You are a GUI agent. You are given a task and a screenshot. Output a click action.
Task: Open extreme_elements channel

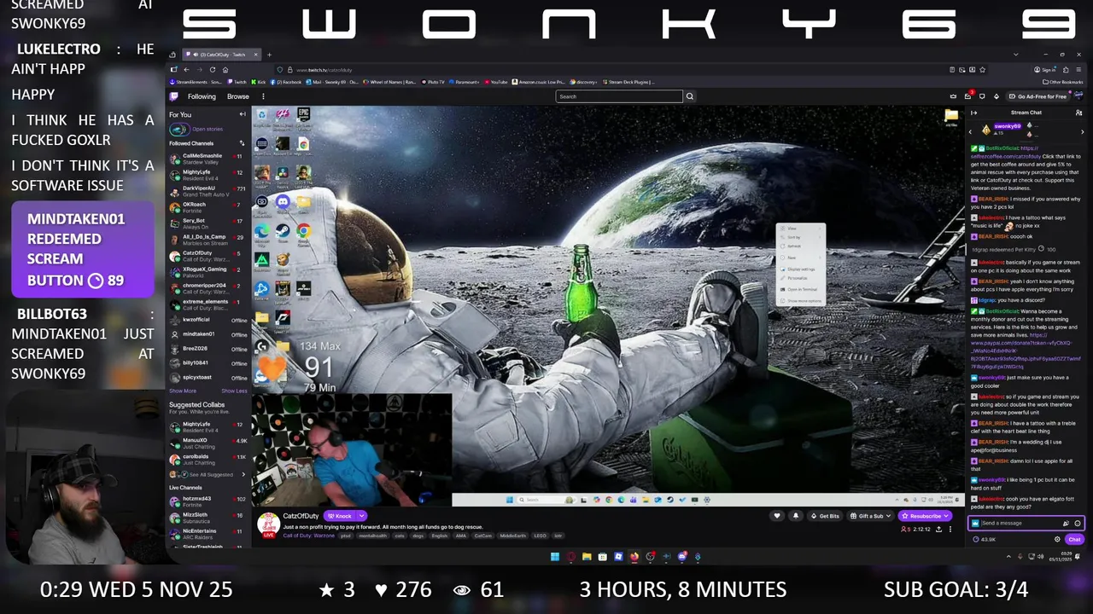[x=207, y=304]
